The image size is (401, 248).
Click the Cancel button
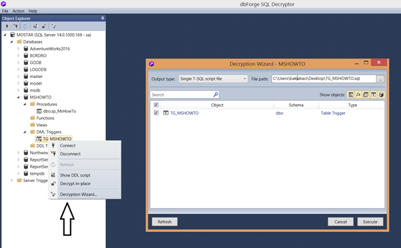[x=341, y=222]
